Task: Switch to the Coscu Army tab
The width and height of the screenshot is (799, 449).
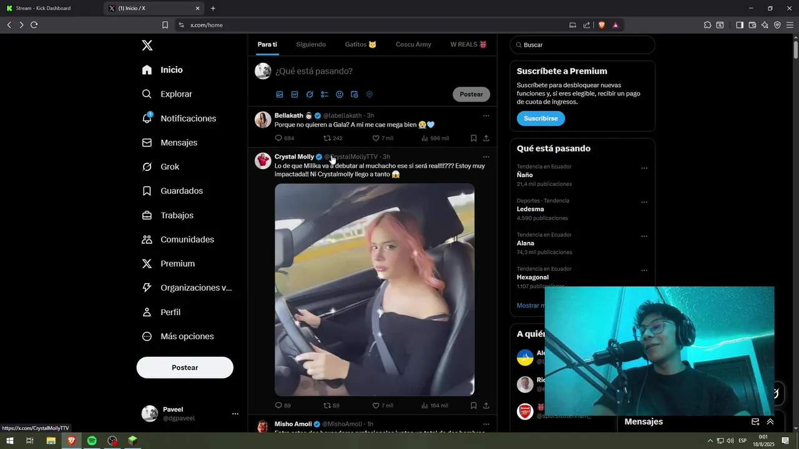Action: tap(413, 45)
